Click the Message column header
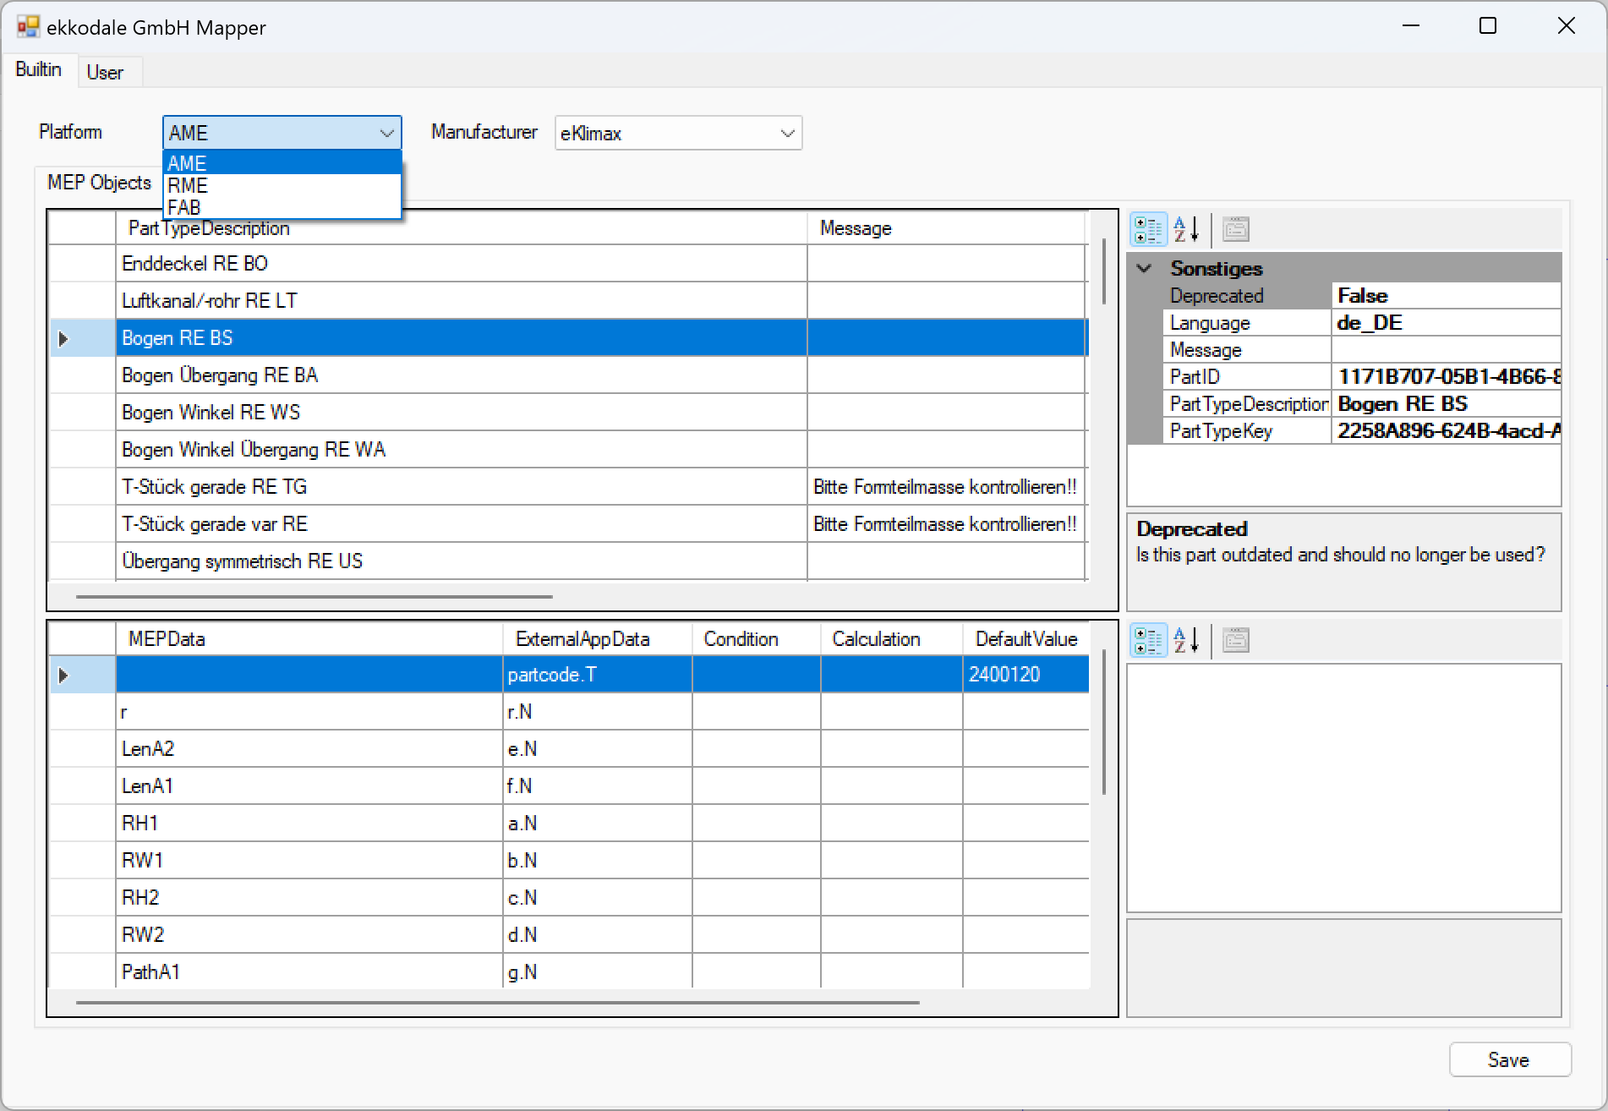This screenshot has height=1111, width=1608. (947, 228)
